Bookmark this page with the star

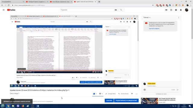(153, 5)
